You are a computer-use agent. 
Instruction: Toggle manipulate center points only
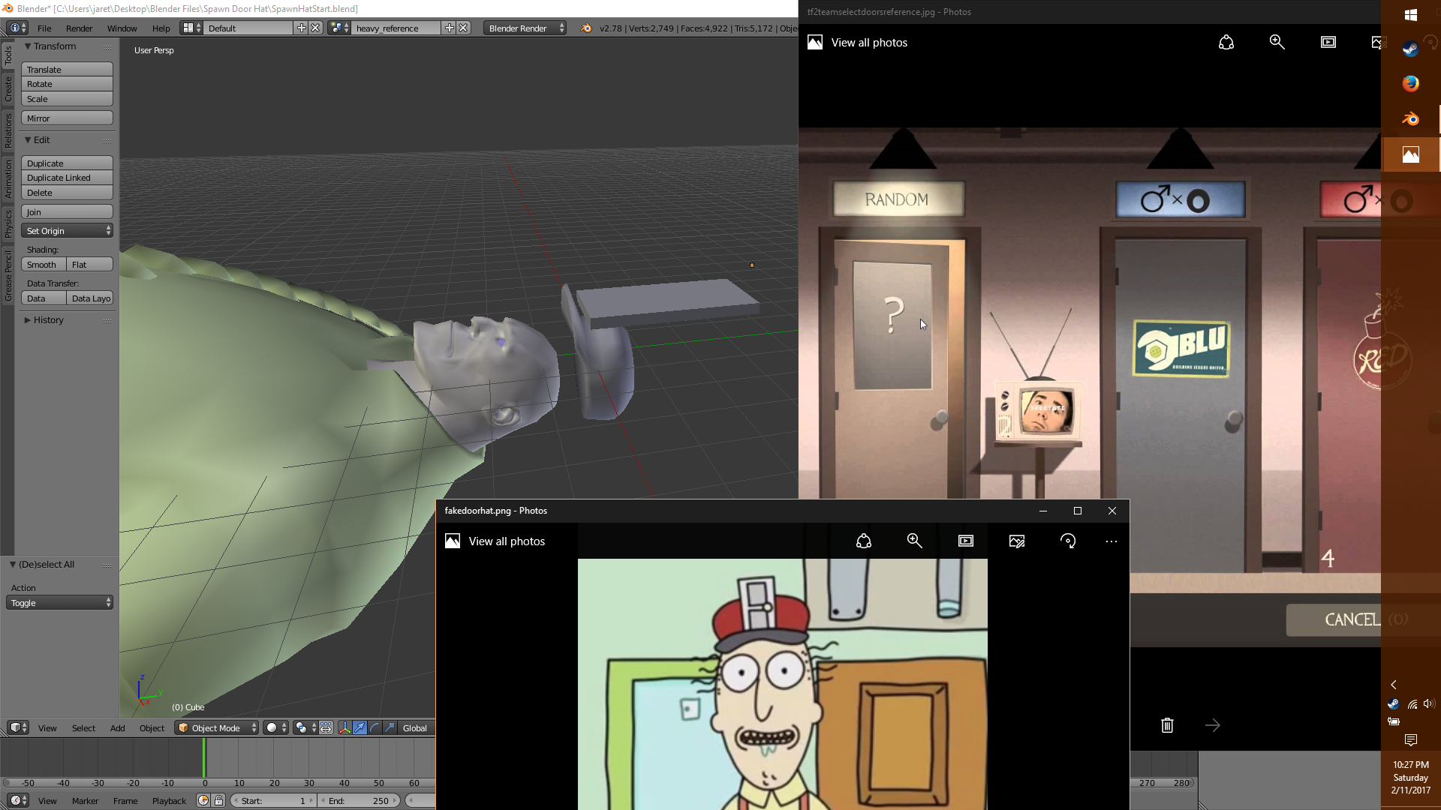tap(326, 727)
